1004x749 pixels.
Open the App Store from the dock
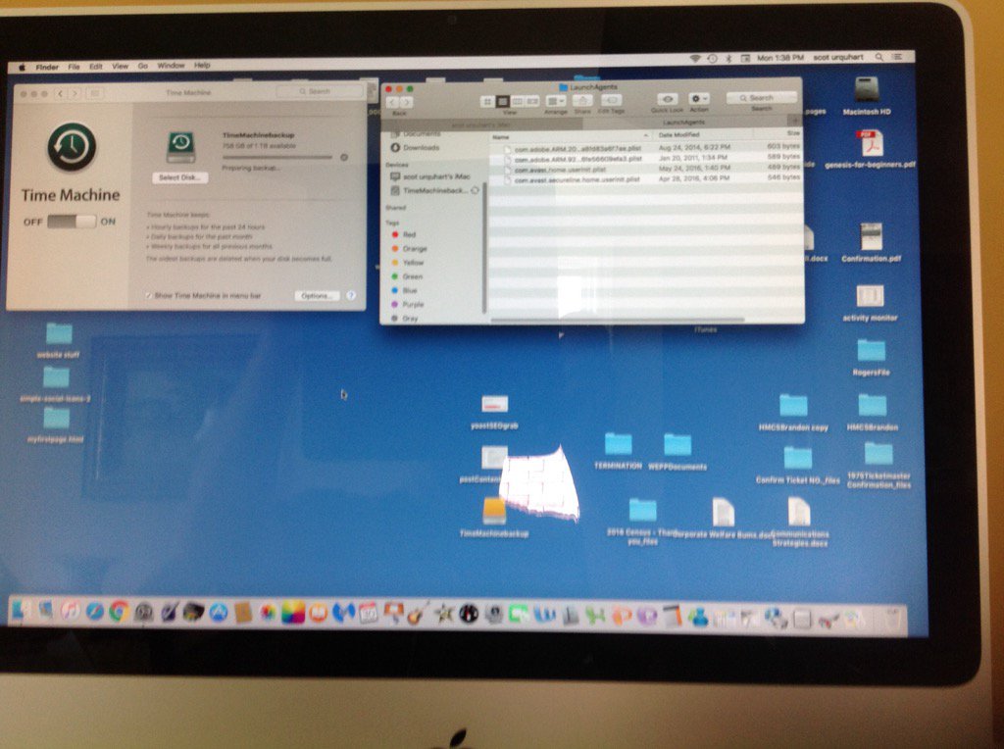[219, 613]
